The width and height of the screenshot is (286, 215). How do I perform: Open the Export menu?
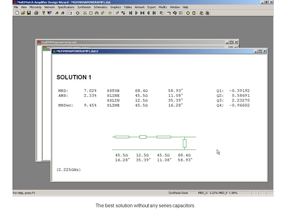click(152, 7)
